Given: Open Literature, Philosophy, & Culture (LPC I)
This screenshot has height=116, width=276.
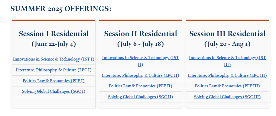Looking at the screenshot, I should [x=54, y=70].
